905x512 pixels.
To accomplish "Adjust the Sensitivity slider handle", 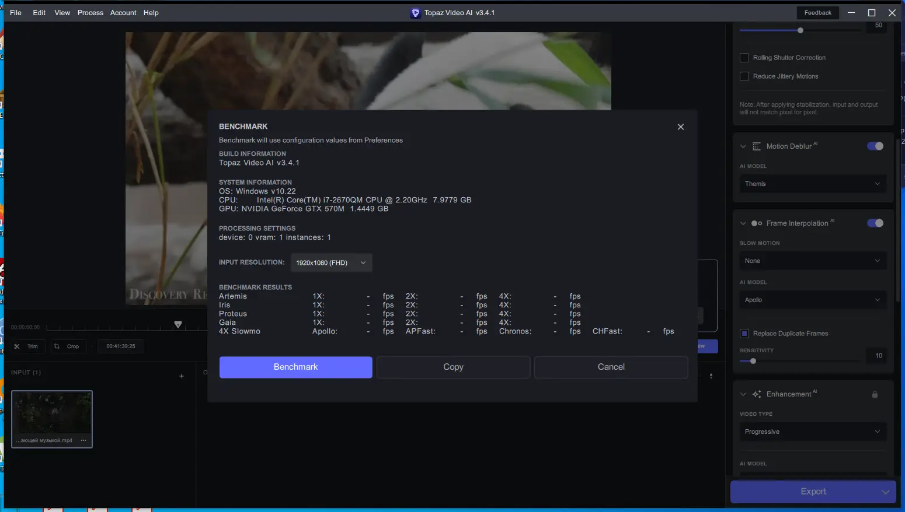I will pyautogui.click(x=753, y=361).
